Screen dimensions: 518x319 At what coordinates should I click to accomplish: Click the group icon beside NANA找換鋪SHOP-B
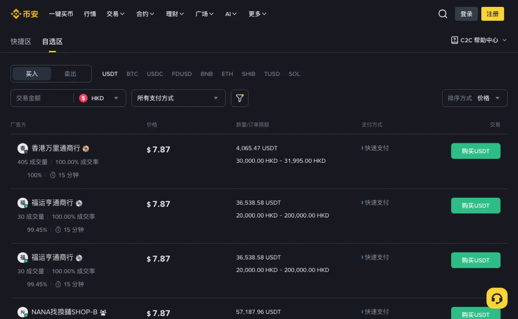pyautogui.click(x=103, y=312)
